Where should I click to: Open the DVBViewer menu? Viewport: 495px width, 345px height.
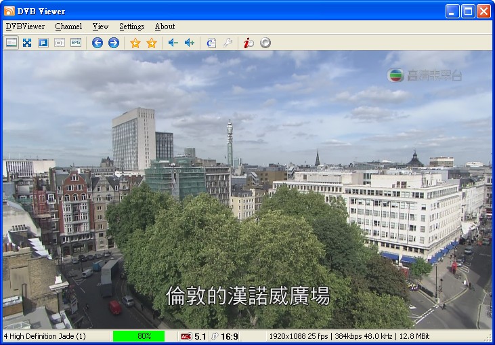point(25,26)
